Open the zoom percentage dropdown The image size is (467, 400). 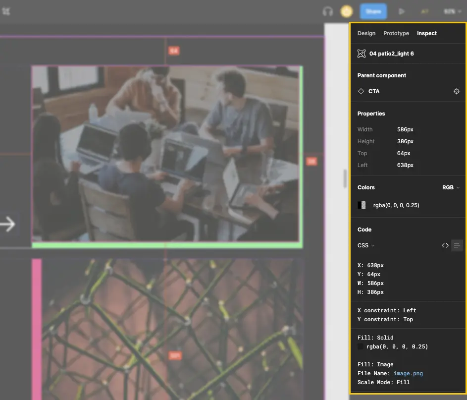pos(452,11)
